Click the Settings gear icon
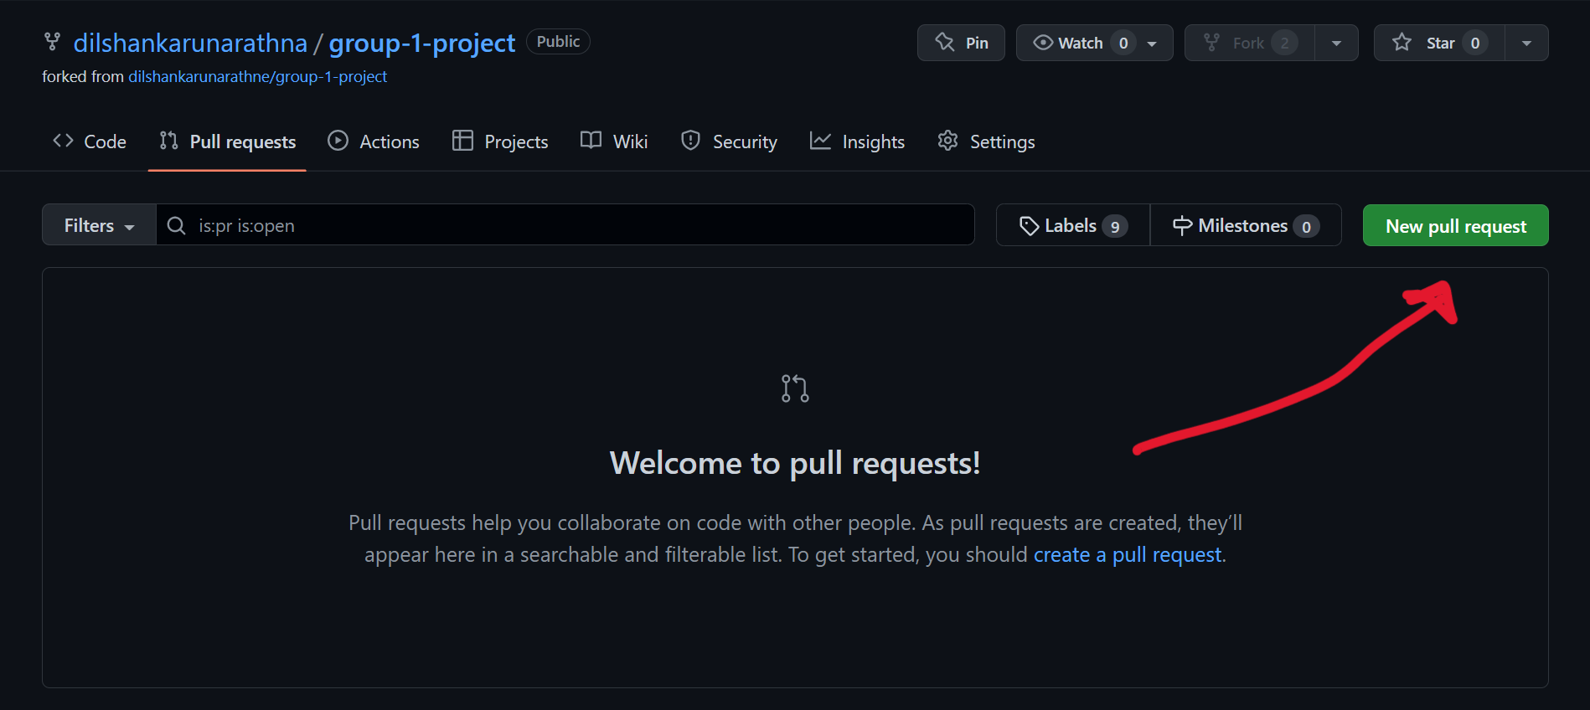Viewport: 1590px width, 710px height. pos(947,141)
